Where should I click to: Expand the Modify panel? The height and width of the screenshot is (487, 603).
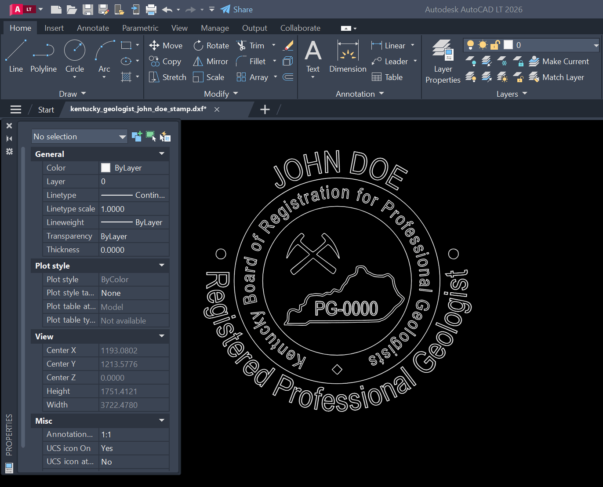click(x=221, y=94)
